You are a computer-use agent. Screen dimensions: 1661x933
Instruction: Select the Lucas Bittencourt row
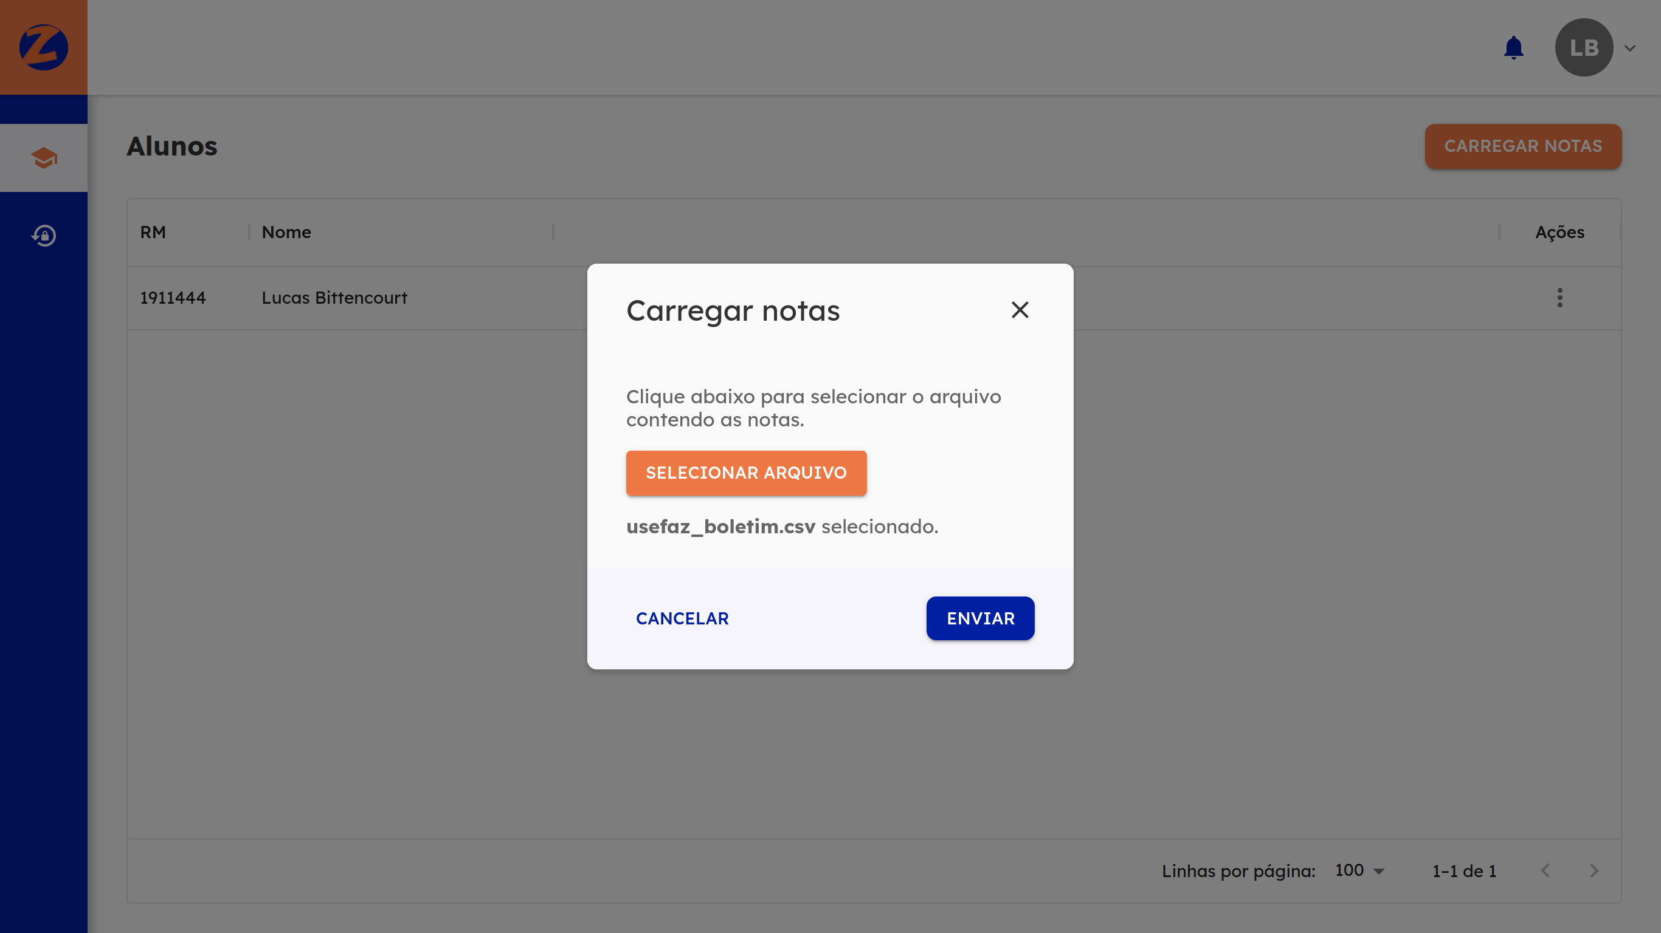[334, 298]
